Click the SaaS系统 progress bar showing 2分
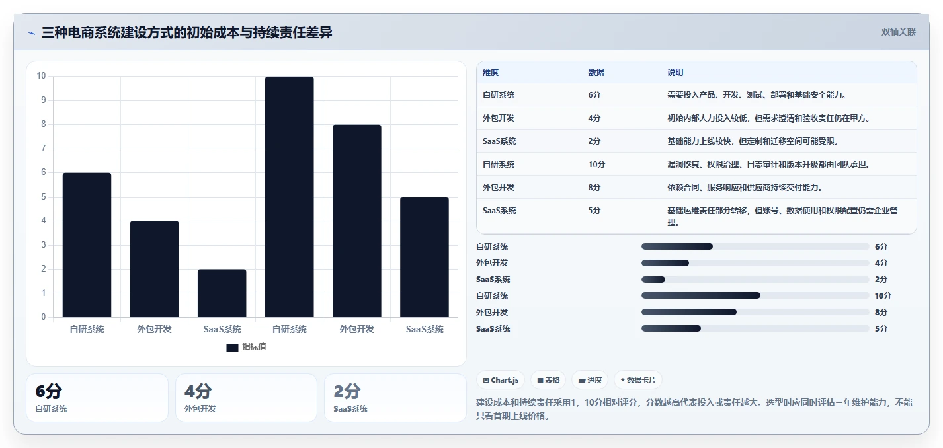This screenshot has width=943, height=448. point(755,280)
